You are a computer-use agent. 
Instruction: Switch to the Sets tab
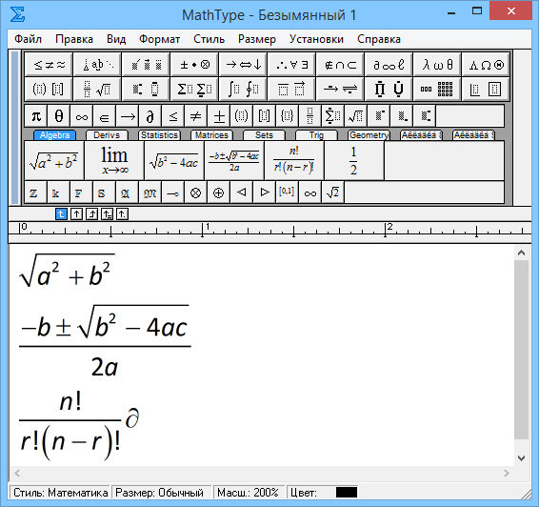click(264, 135)
